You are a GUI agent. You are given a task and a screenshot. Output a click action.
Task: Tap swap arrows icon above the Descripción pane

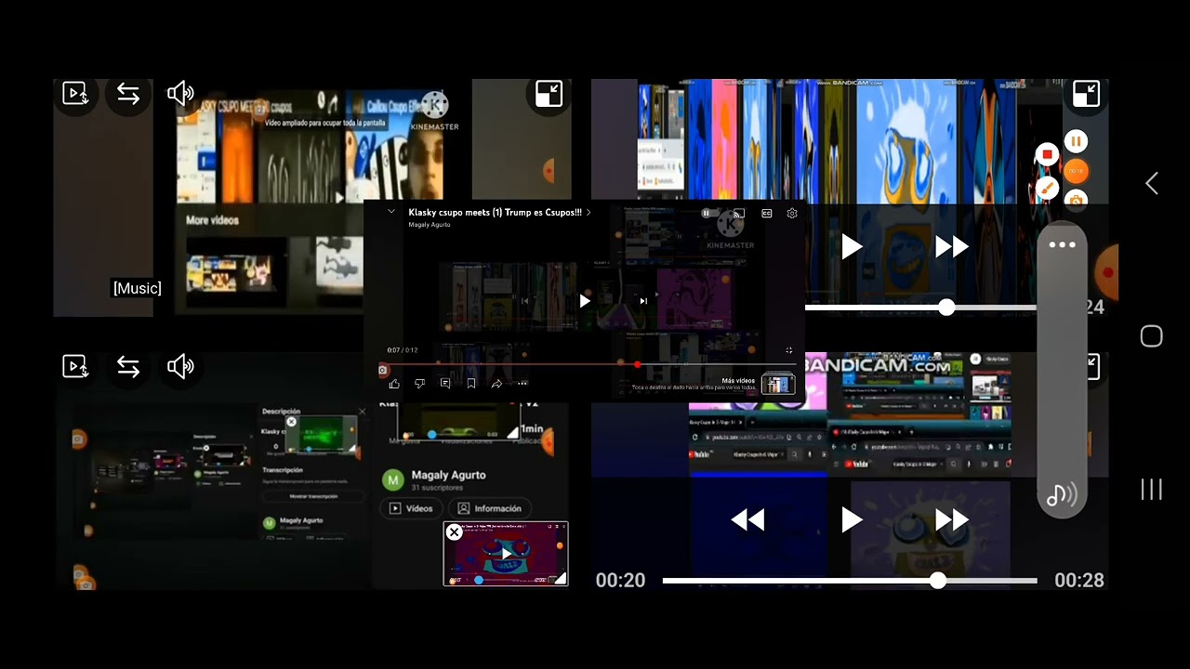point(128,367)
